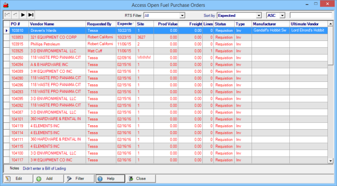Click row selector for PO 103810
Image resolution: width=337 pixels, height=186 pixels.
point(6,30)
